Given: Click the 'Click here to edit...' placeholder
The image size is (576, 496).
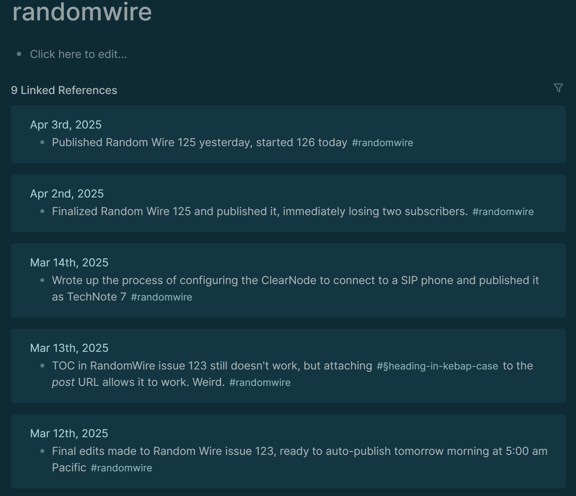Looking at the screenshot, I should (79, 54).
